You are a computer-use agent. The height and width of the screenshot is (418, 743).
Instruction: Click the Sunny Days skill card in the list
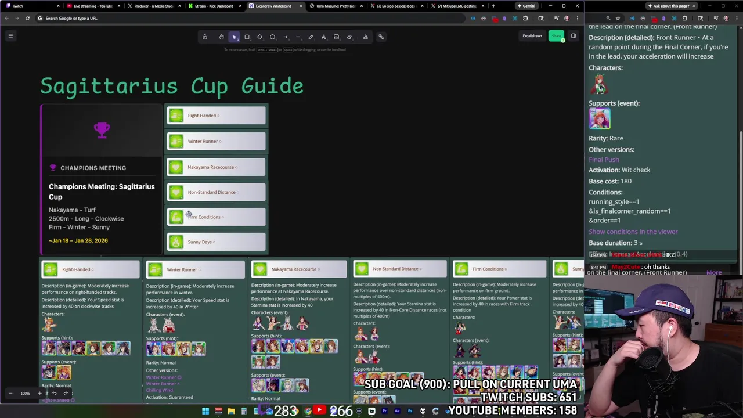click(217, 242)
